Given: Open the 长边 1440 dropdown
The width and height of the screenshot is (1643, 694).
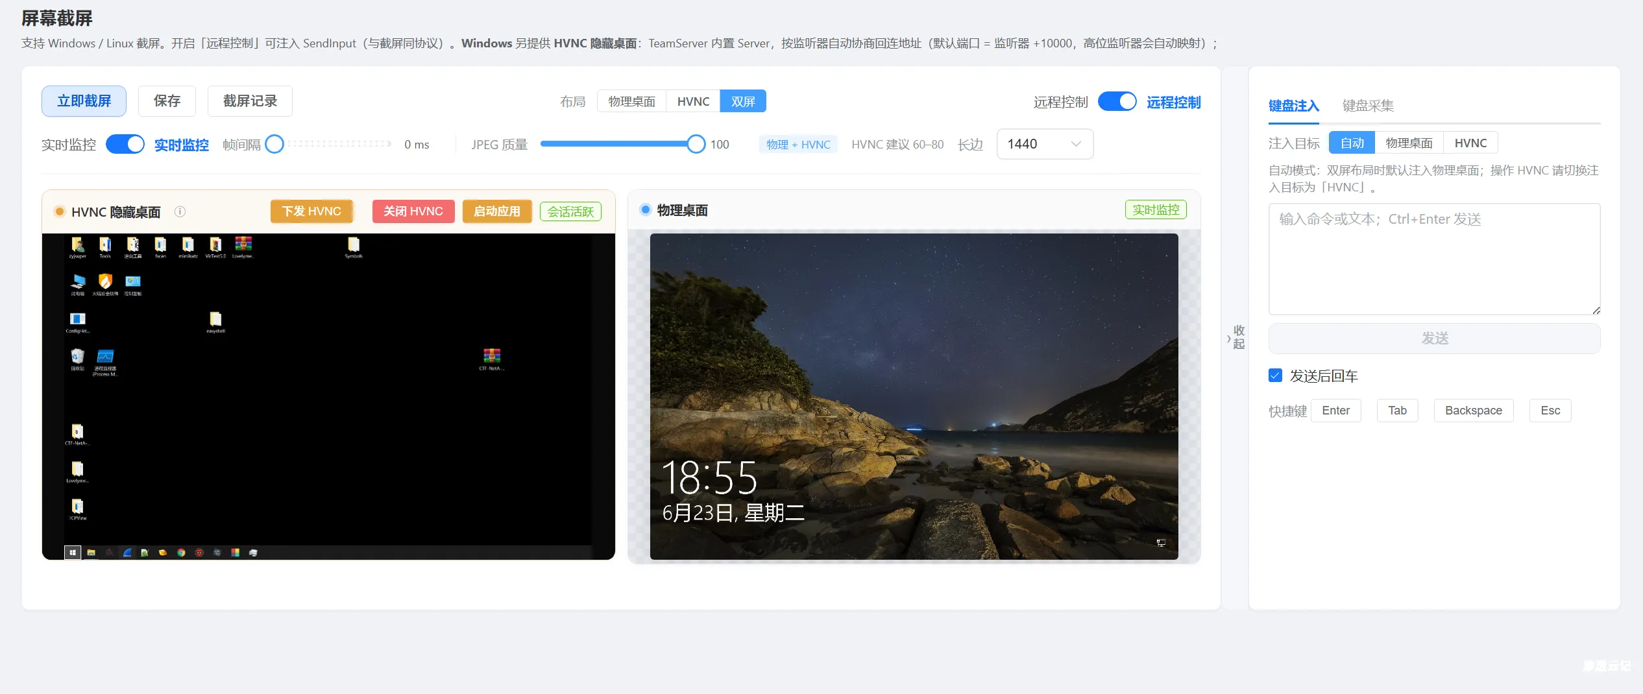Looking at the screenshot, I should [x=1045, y=144].
